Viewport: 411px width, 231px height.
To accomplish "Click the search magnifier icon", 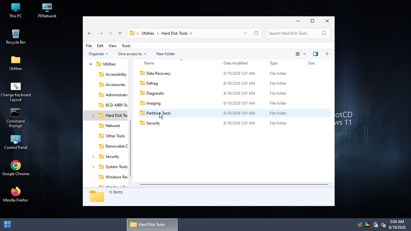I will point(324,33).
